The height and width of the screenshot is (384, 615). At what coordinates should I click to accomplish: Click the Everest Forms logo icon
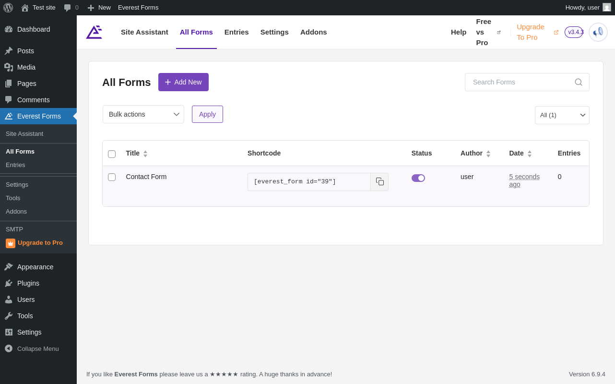94,32
